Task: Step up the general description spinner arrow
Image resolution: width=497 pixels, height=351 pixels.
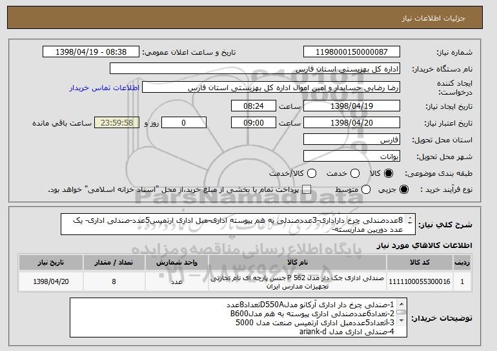Action: (x=410, y=218)
